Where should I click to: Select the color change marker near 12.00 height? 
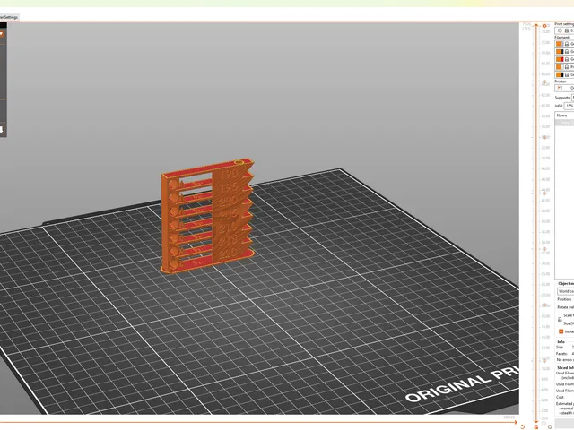pyautogui.click(x=544, y=360)
